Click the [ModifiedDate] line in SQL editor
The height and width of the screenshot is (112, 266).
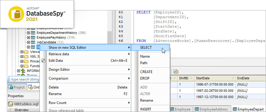coord(170,36)
